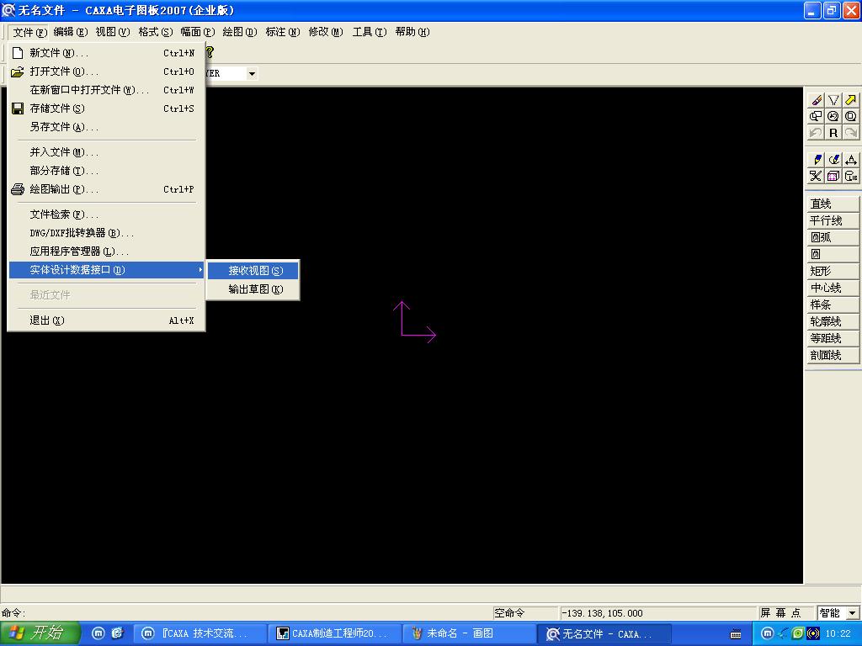Click the blank page icon beside 新文件
The image size is (862, 646).
coord(18,53)
